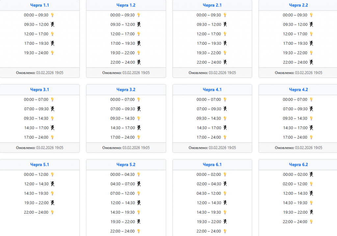This screenshot has height=236, width=337.
Task: Click the 14:30 – 19:30 row in Черга 5.1
Action: pos(36,194)
